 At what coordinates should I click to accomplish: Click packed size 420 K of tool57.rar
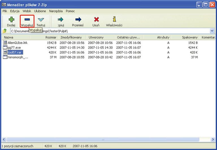pos(194,52)
